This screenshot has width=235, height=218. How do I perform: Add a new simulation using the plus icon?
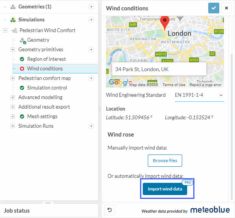[91, 20]
